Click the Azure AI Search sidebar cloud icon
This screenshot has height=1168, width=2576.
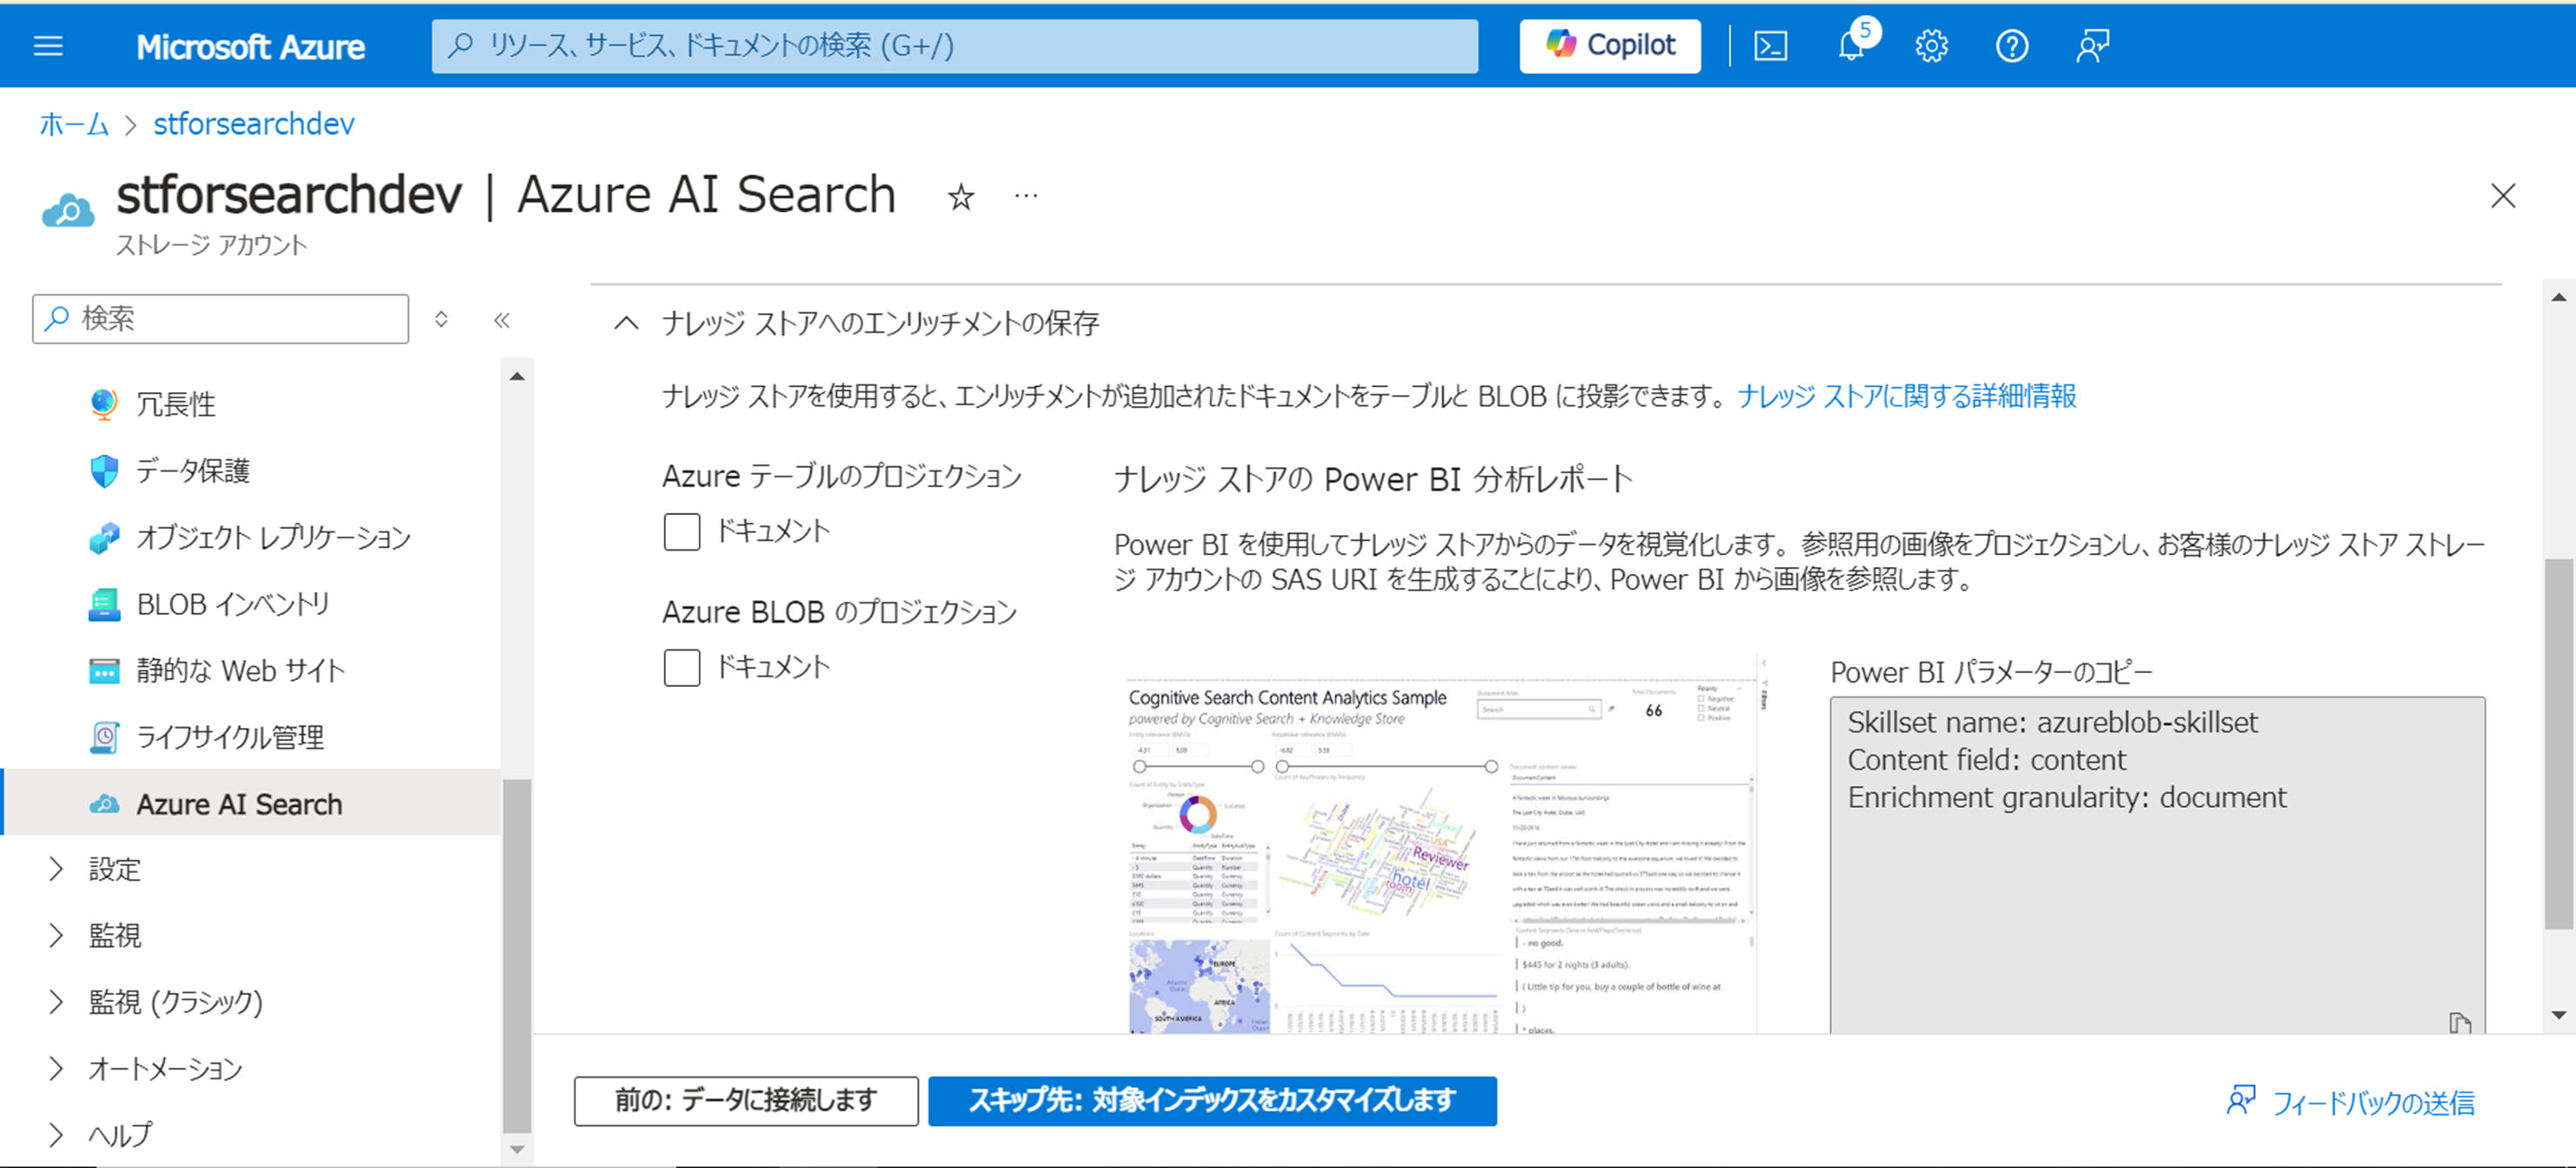(x=104, y=804)
